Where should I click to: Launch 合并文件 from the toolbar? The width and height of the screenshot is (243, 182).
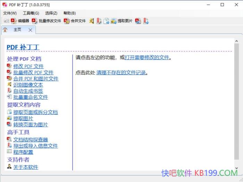75,21
